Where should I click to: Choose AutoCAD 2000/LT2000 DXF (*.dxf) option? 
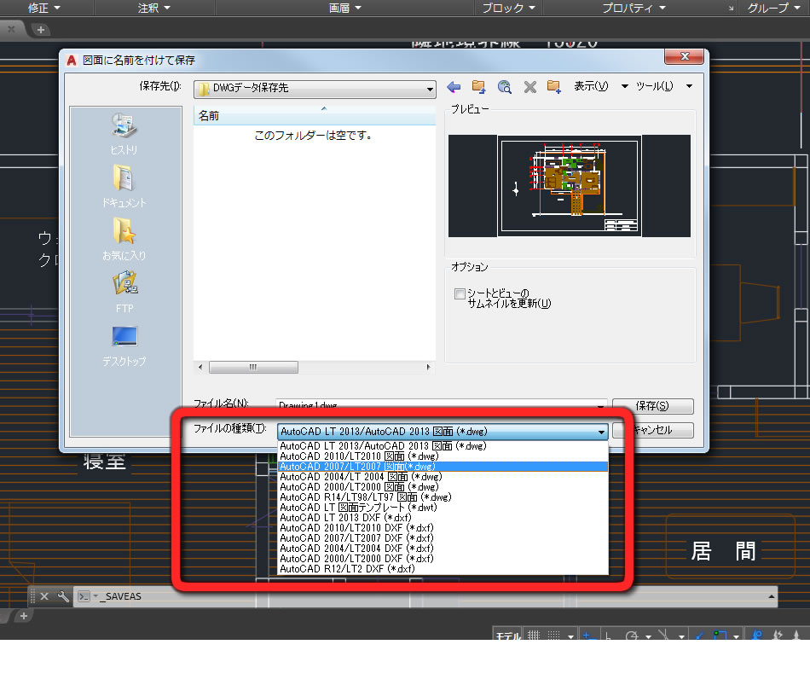coord(443,559)
